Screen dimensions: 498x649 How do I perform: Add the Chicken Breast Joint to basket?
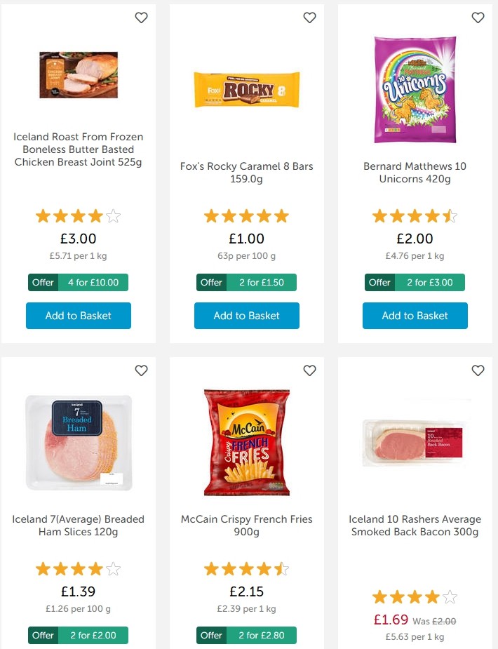(78, 316)
